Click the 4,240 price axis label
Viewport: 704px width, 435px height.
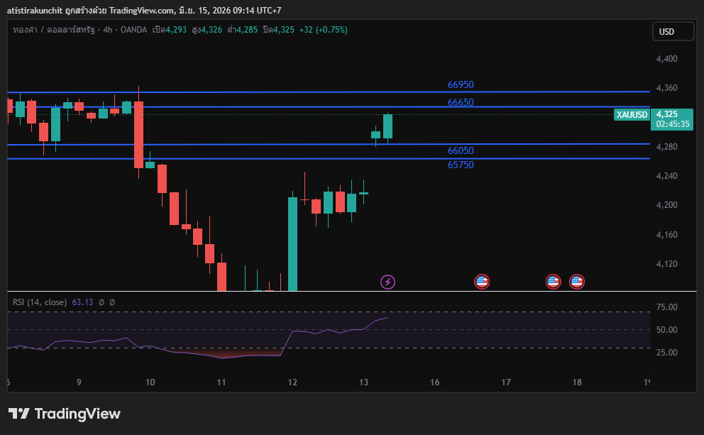[666, 176]
